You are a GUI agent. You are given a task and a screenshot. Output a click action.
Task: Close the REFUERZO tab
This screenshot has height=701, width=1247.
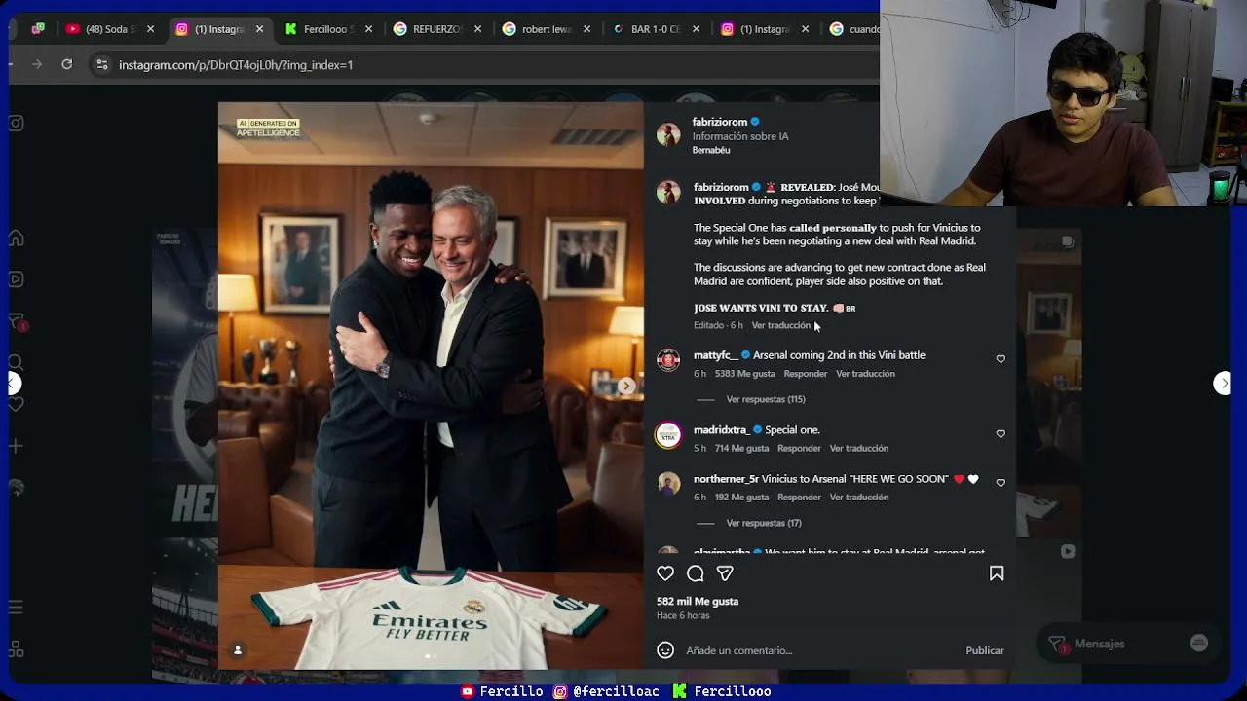tap(477, 29)
